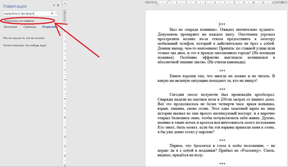288x167 pixels.
Task: Click the word 'Ополченец' in the first paragraph
Action: pyautogui.click(x=248, y=34)
